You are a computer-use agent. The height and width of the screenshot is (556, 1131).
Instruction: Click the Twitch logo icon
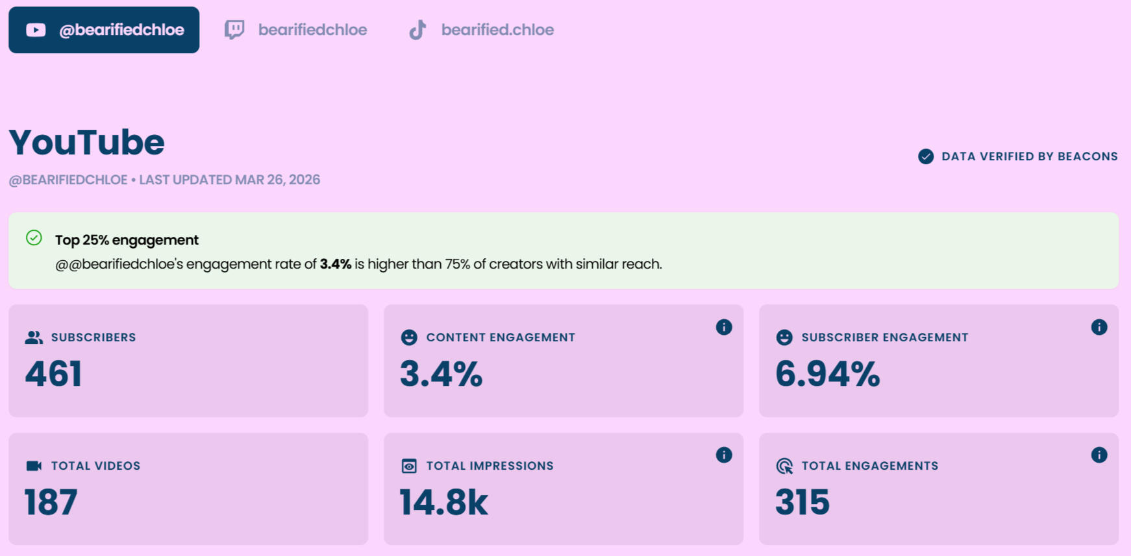coord(234,30)
